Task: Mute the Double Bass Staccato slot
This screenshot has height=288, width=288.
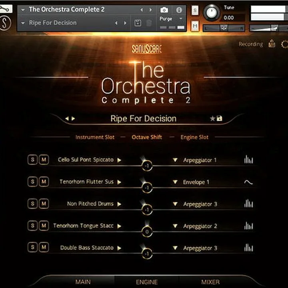Action: (44, 247)
